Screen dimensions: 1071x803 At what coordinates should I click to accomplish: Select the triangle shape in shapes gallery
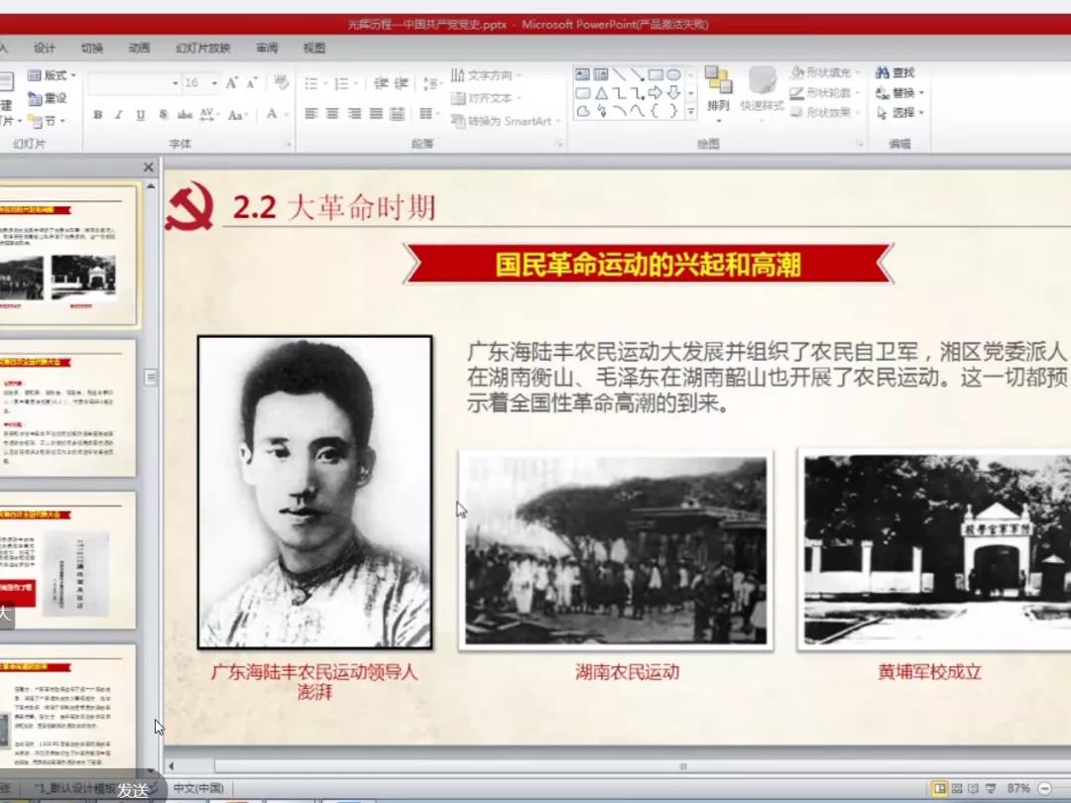601,93
